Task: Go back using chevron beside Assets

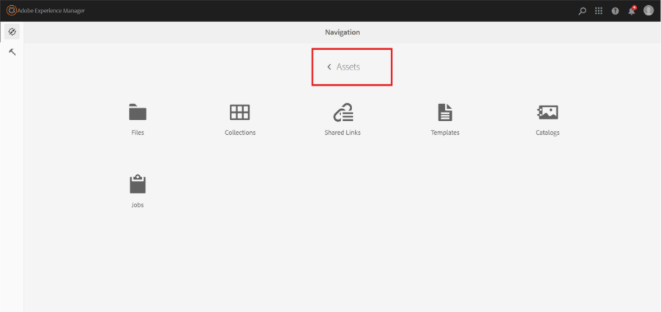Action: point(329,67)
